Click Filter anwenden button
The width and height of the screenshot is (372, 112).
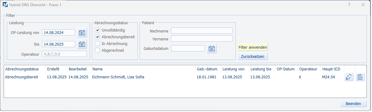pyautogui.click(x=253, y=47)
